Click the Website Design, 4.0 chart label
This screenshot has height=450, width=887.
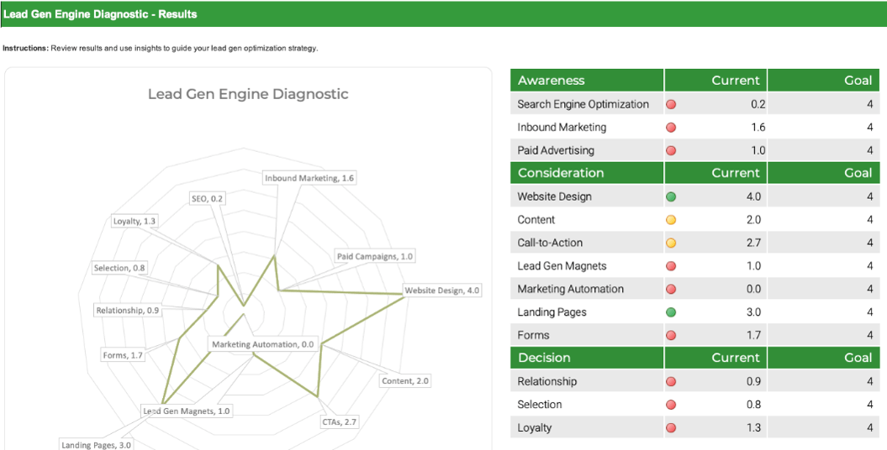[442, 290]
